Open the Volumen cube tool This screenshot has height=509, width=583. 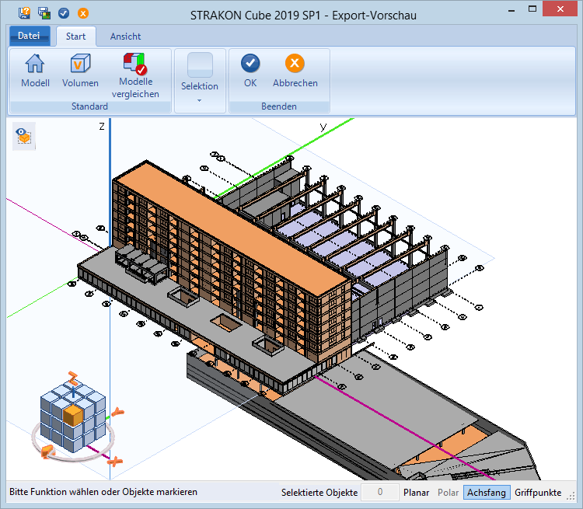[80, 71]
